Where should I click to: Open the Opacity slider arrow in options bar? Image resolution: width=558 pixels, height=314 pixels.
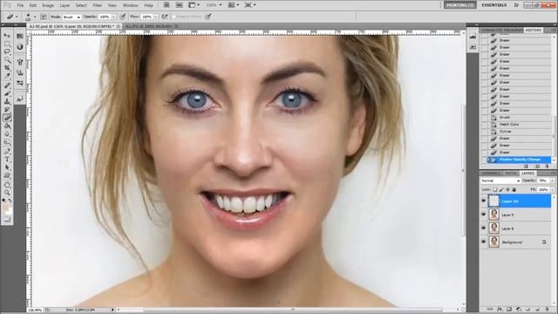click(114, 17)
